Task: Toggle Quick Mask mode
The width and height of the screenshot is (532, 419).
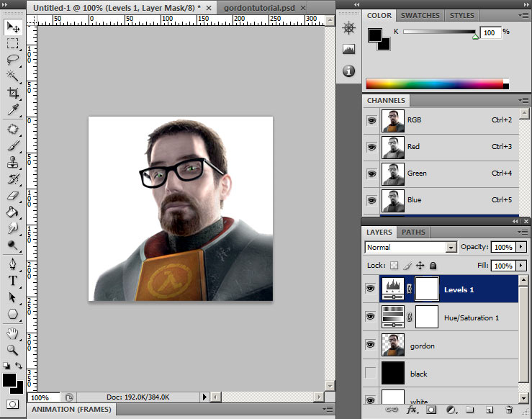Action: point(12,404)
